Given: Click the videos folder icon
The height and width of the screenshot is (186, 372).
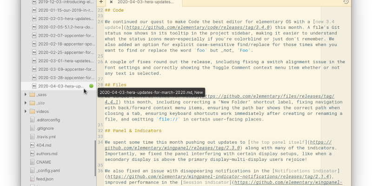Looking at the screenshot, I should click(32, 111).
